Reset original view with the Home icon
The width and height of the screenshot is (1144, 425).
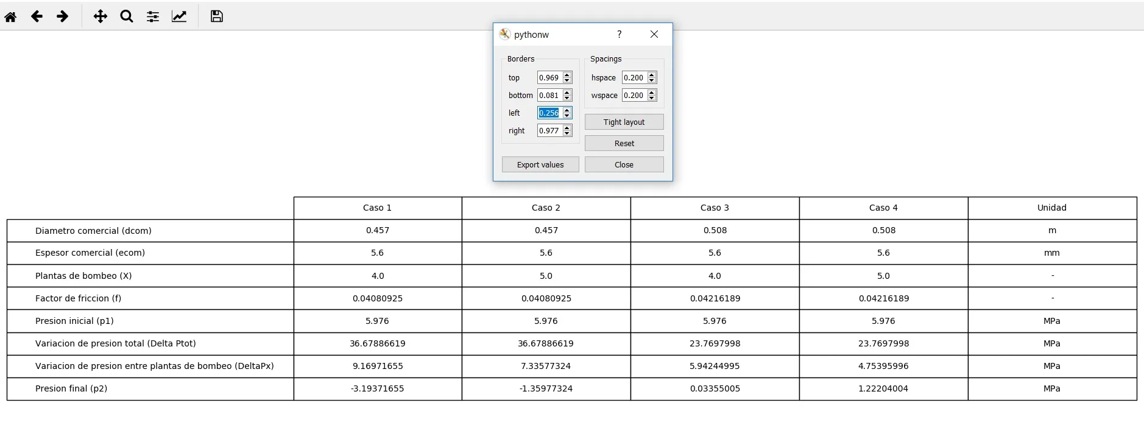[10, 16]
